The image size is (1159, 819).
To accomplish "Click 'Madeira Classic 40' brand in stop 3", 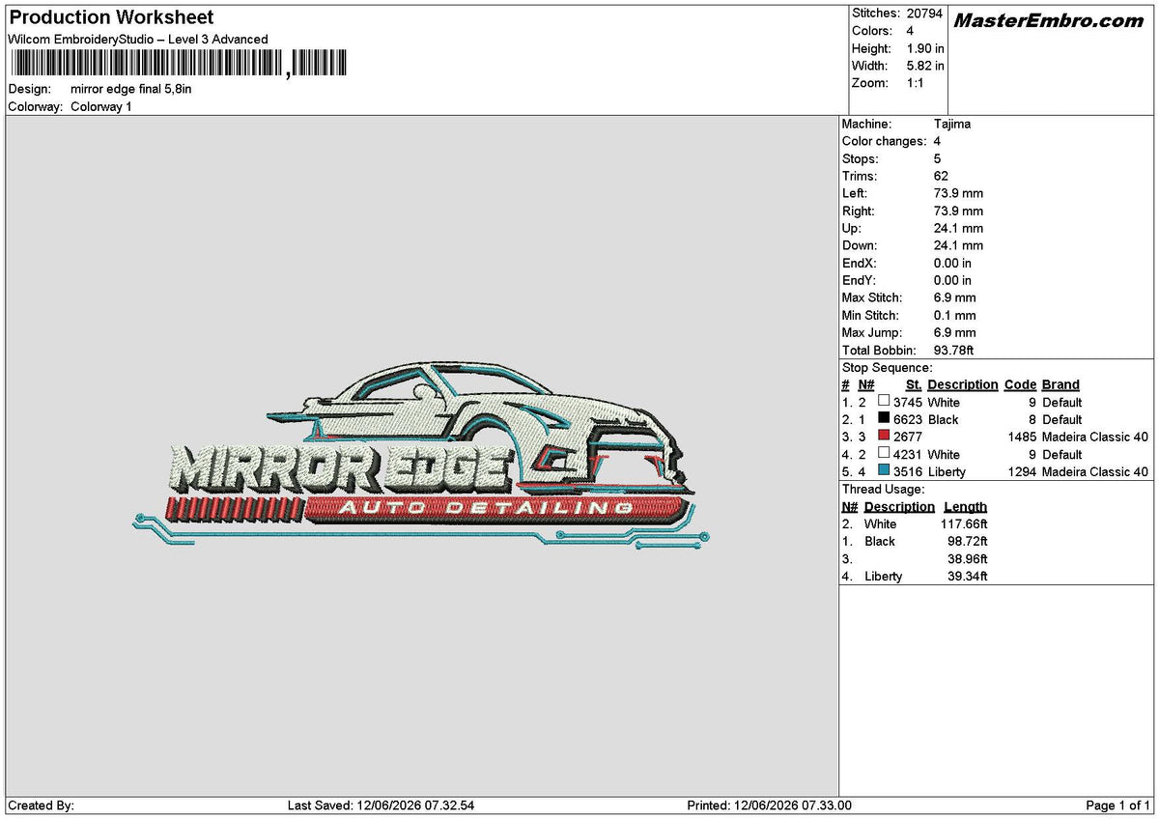I will [x=1095, y=437].
